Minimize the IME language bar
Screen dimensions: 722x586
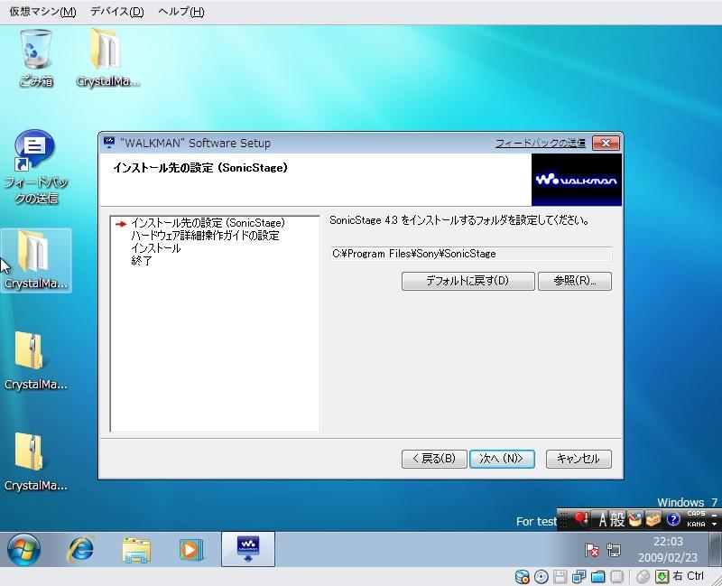(x=715, y=514)
